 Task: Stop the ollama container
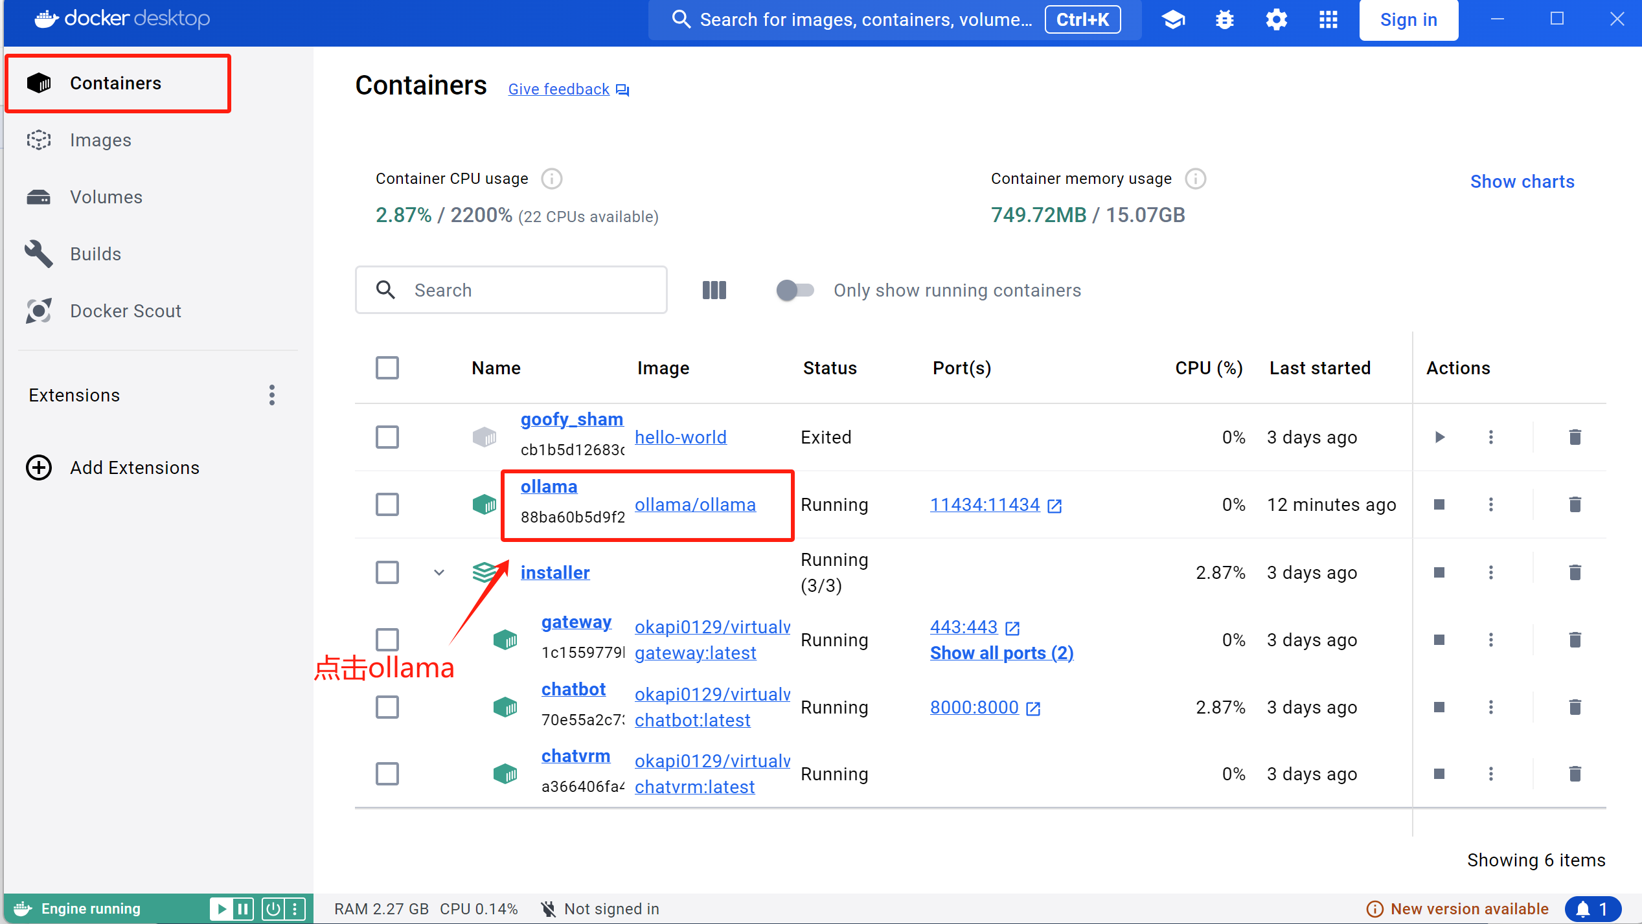[x=1439, y=504]
